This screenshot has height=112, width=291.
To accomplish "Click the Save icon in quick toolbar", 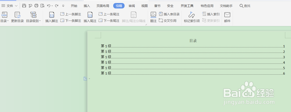I will point(24,6).
